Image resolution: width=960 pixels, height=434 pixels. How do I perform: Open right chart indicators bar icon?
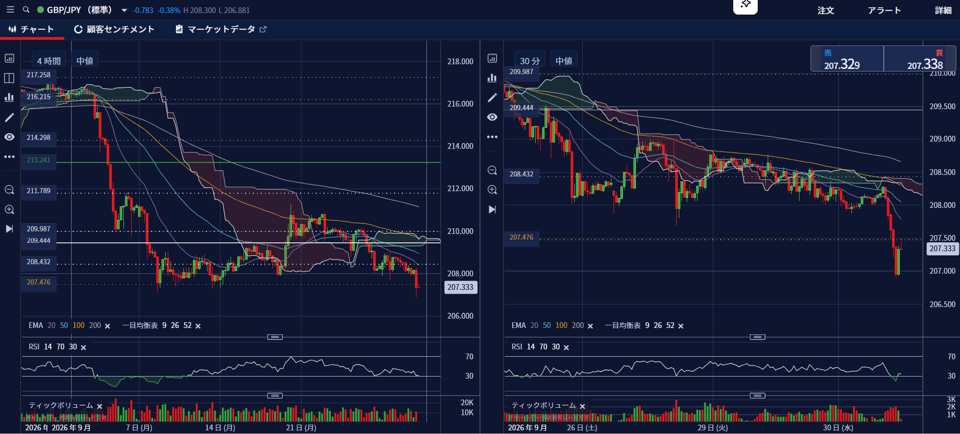pos(492,78)
